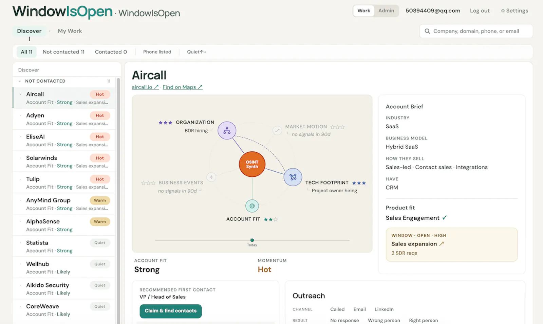This screenshot has height=324, width=543.
Task: Select Statista in the account list
Action: click(64, 246)
